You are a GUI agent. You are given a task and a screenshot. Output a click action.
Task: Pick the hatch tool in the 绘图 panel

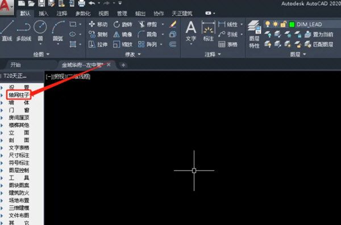pos(73,44)
